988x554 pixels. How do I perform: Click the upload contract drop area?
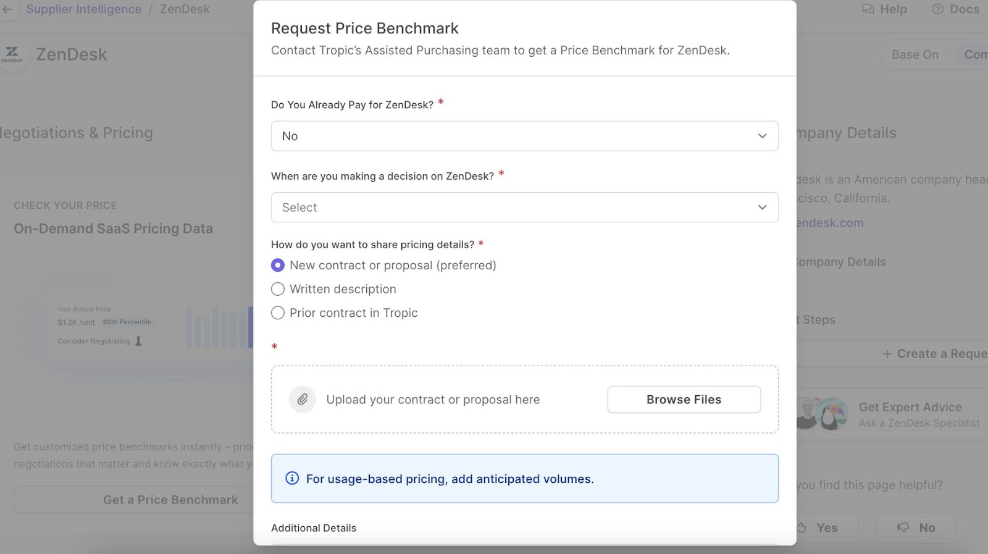pos(525,400)
